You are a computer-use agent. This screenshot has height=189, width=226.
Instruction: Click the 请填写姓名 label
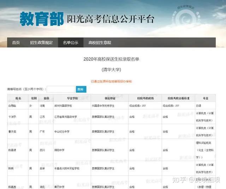tap(26, 89)
